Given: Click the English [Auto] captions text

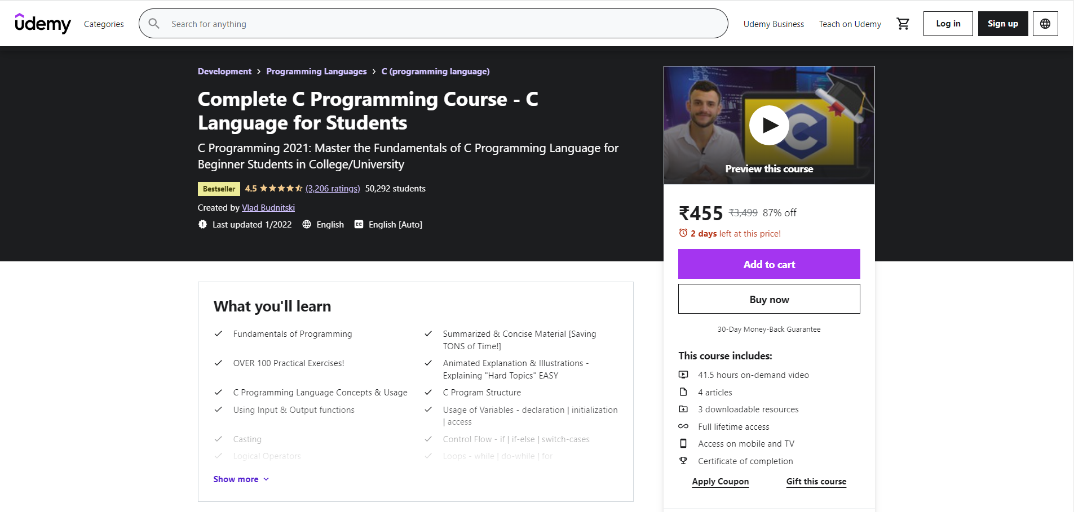Looking at the screenshot, I should [x=395, y=224].
